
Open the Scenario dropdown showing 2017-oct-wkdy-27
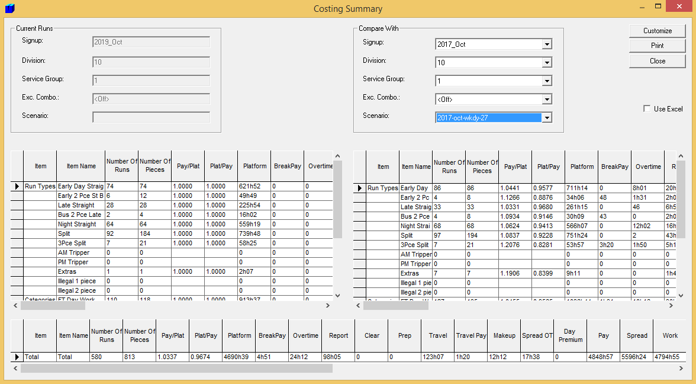point(547,117)
